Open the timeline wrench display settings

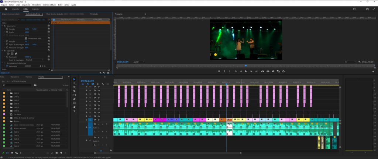[103, 84]
